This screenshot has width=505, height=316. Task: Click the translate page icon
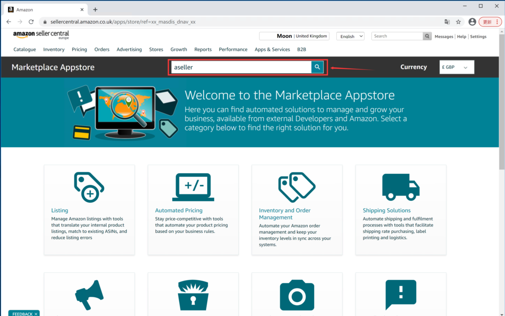coord(447,22)
